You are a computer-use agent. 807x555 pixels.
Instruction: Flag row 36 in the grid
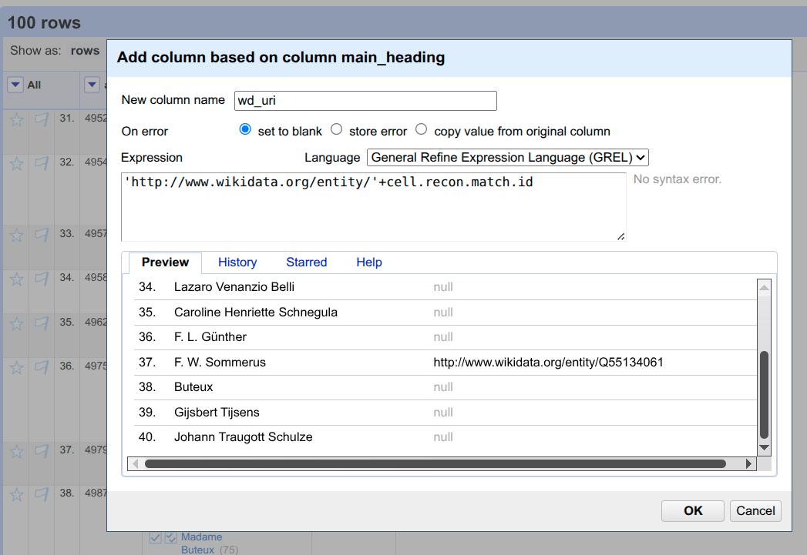(x=42, y=367)
